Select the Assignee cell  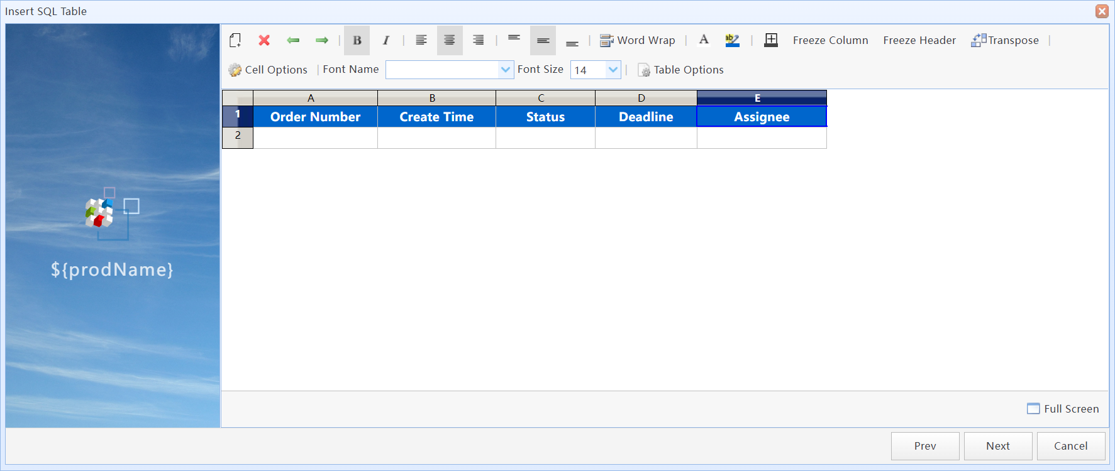point(762,116)
